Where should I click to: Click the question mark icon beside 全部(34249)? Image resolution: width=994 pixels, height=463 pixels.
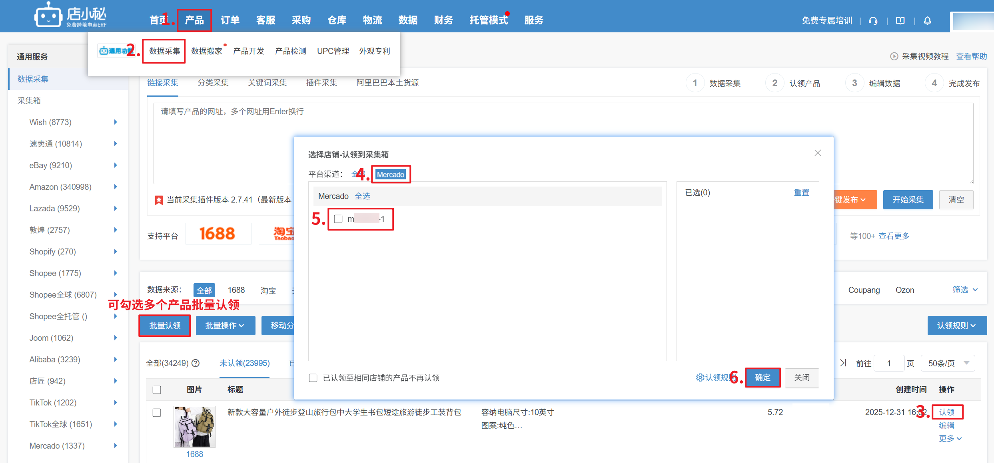[196, 363]
